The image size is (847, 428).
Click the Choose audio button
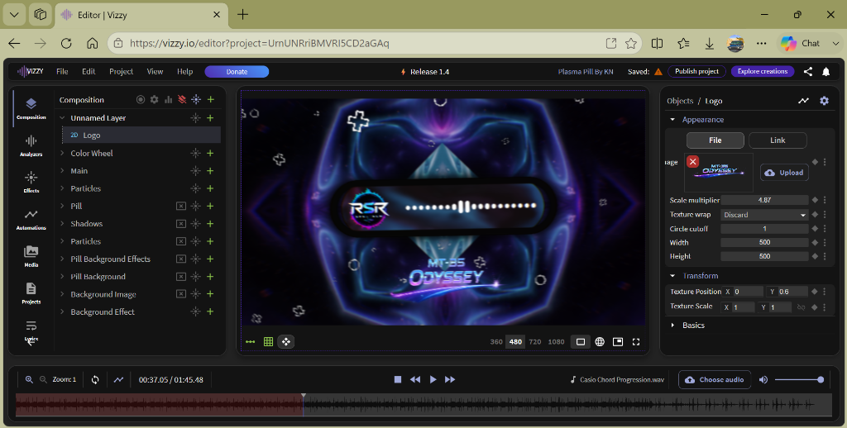click(715, 379)
